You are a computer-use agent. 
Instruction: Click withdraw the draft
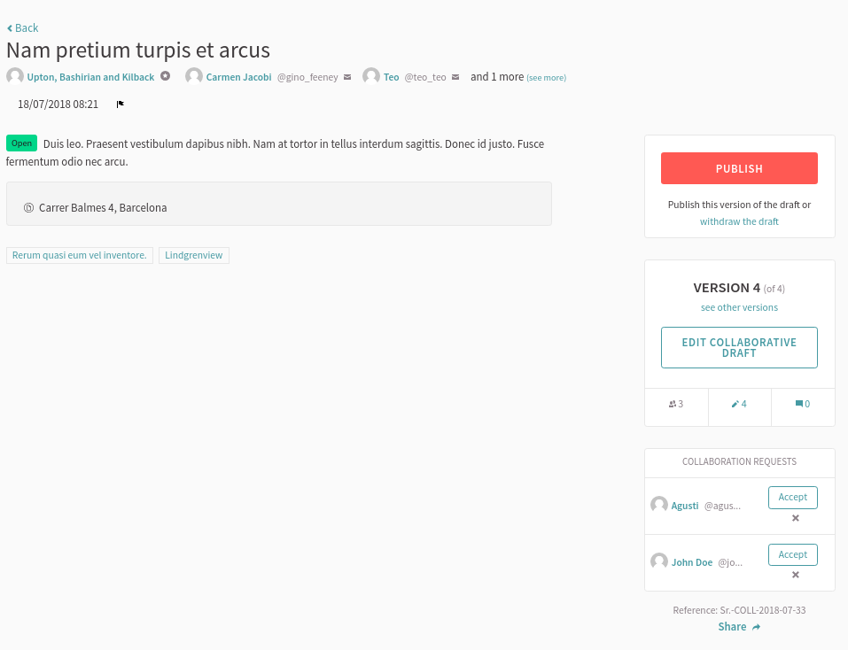(739, 221)
